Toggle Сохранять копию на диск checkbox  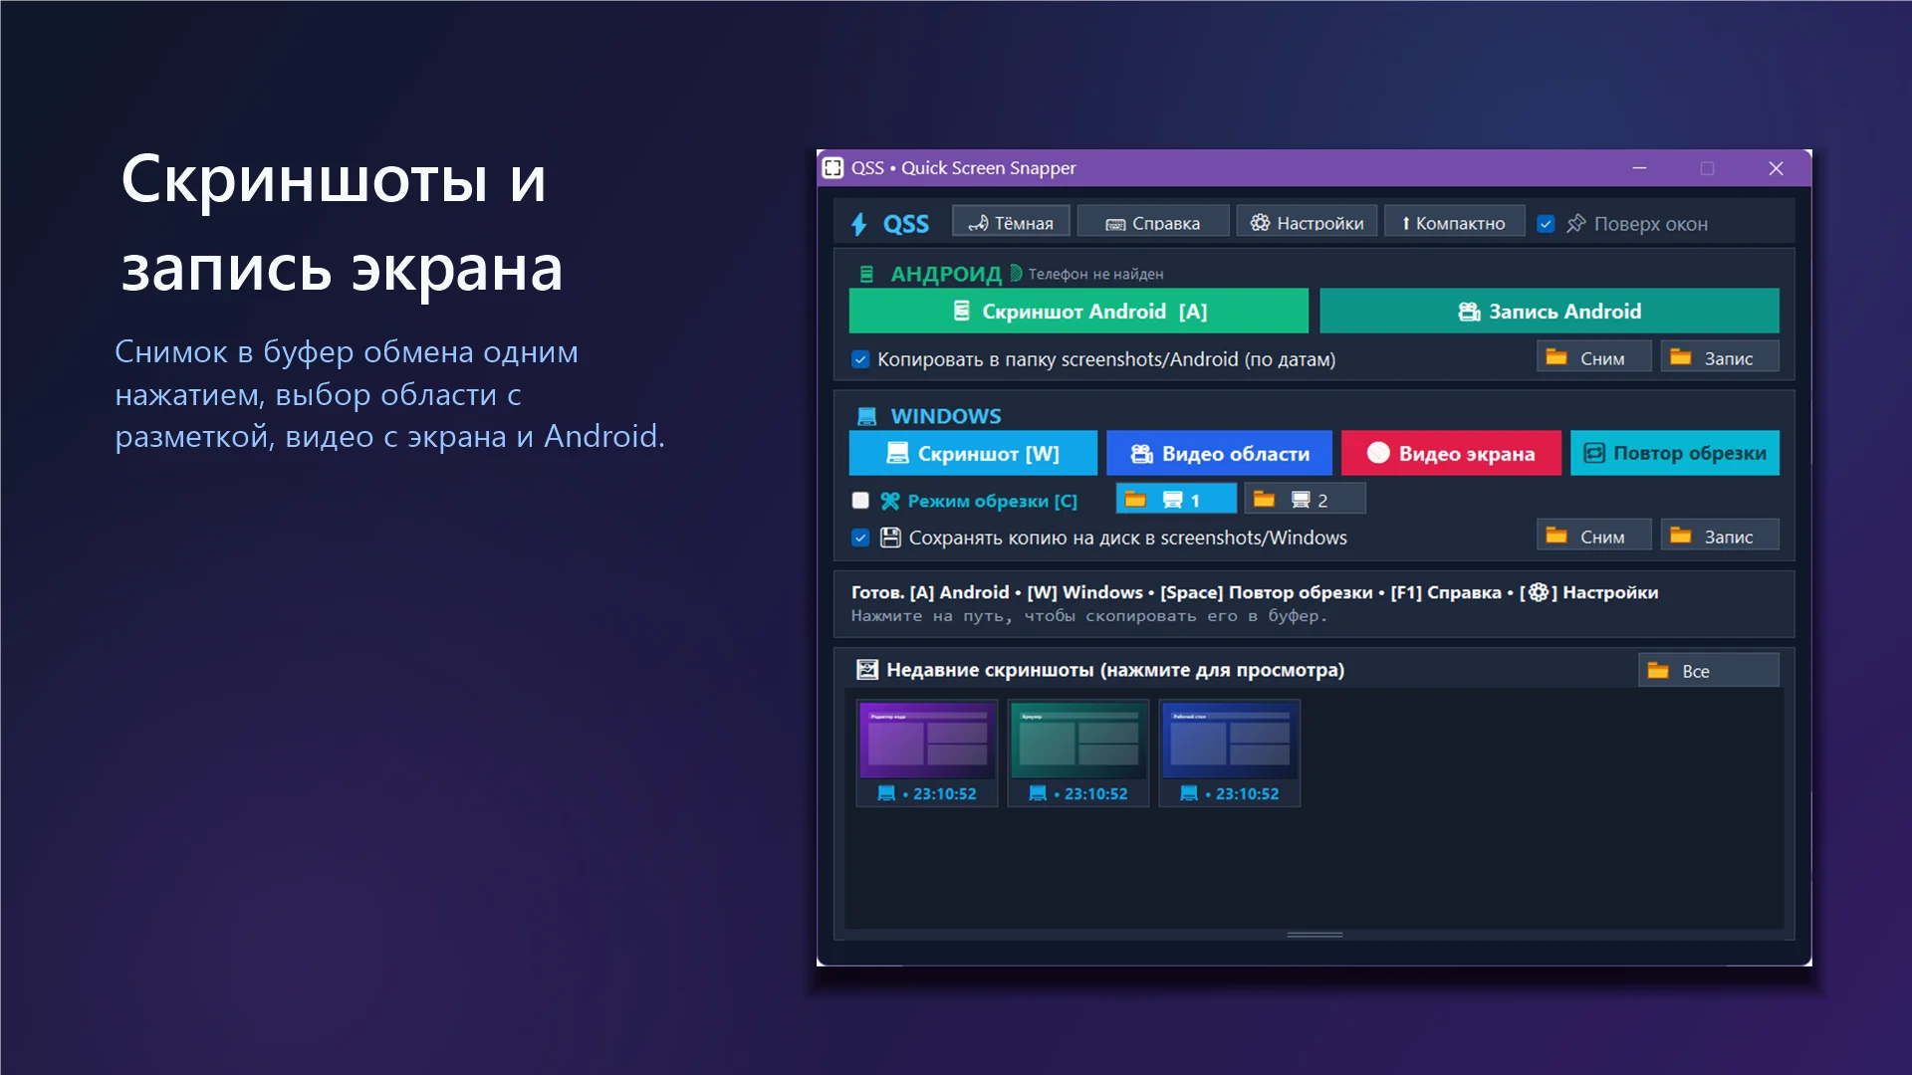860,537
